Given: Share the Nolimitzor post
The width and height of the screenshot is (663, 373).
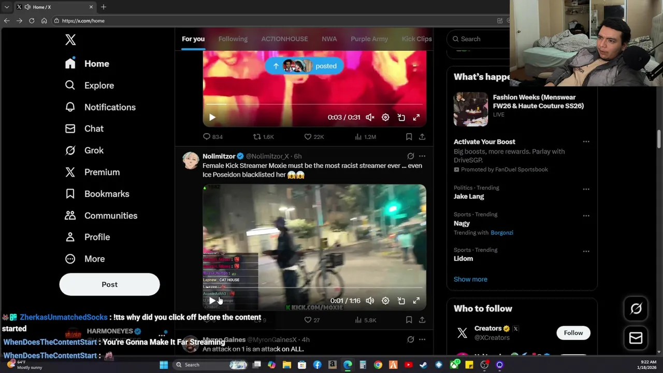Looking at the screenshot, I should click(422, 320).
